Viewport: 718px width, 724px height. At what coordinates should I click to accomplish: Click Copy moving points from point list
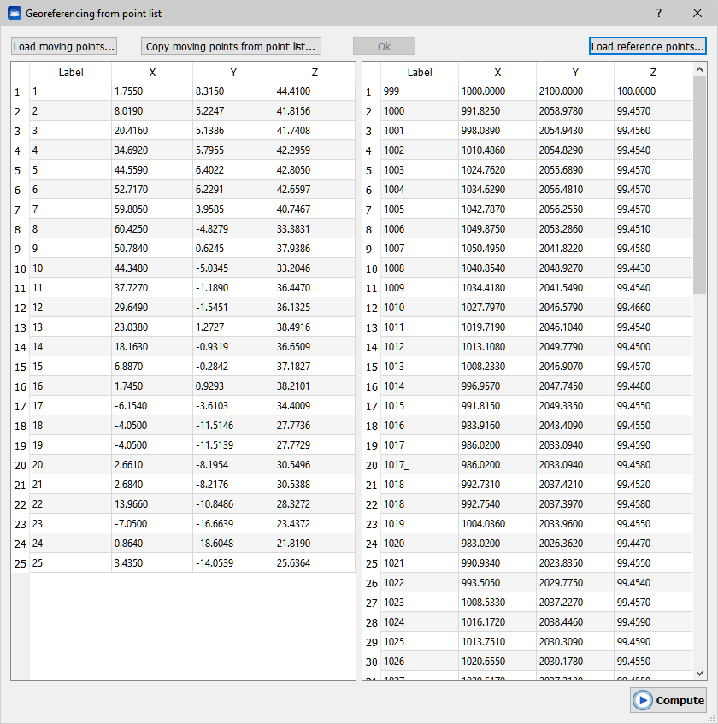point(231,46)
